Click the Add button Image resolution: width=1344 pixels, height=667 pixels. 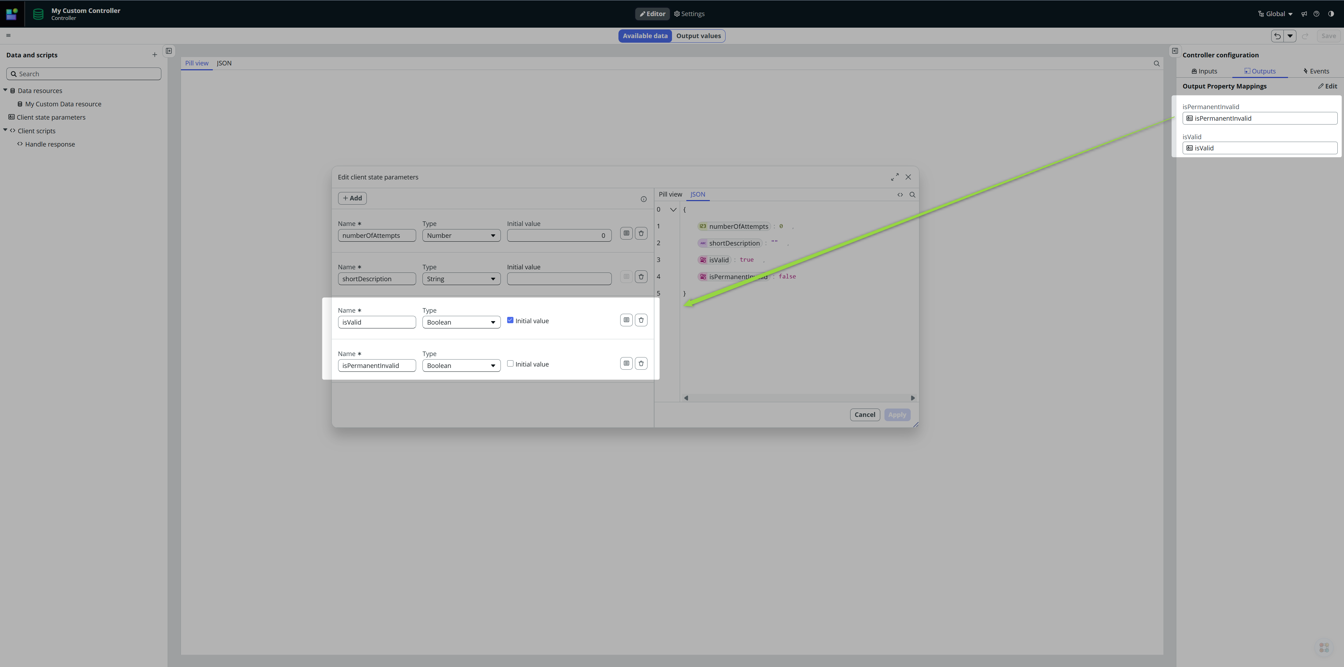pyautogui.click(x=352, y=198)
